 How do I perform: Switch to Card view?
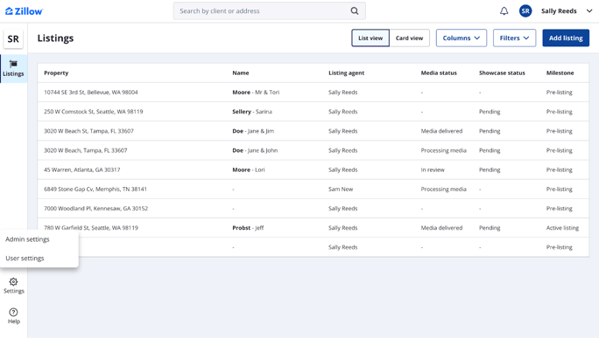(410, 38)
